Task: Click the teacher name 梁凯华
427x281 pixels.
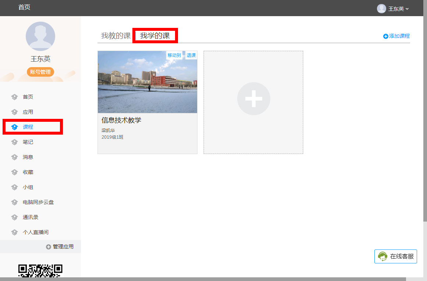Action: [x=108, y=130]
